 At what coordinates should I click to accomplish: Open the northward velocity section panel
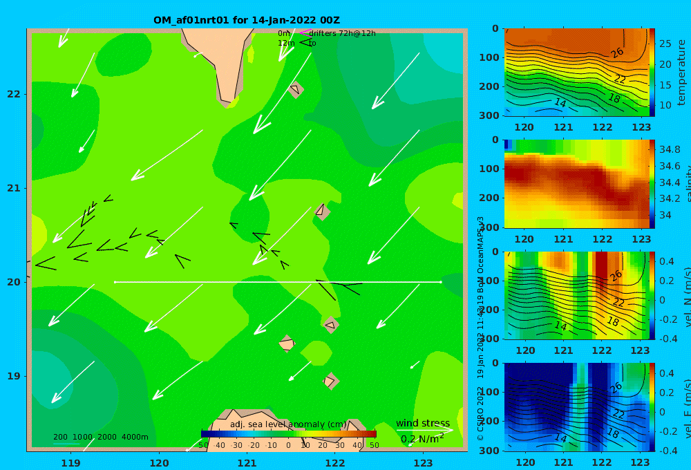tap(576, 295)
